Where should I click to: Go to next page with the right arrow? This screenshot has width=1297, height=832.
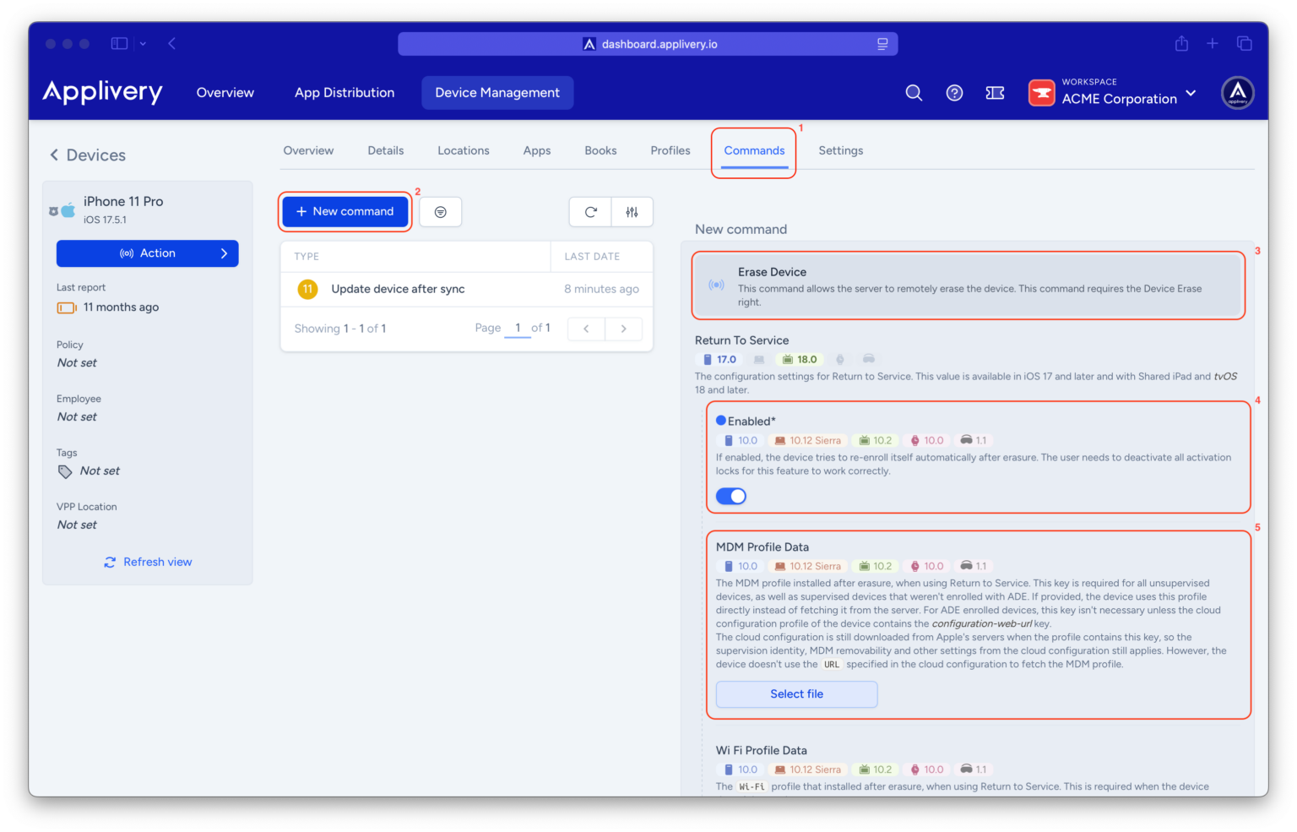[x=623, y=329]
